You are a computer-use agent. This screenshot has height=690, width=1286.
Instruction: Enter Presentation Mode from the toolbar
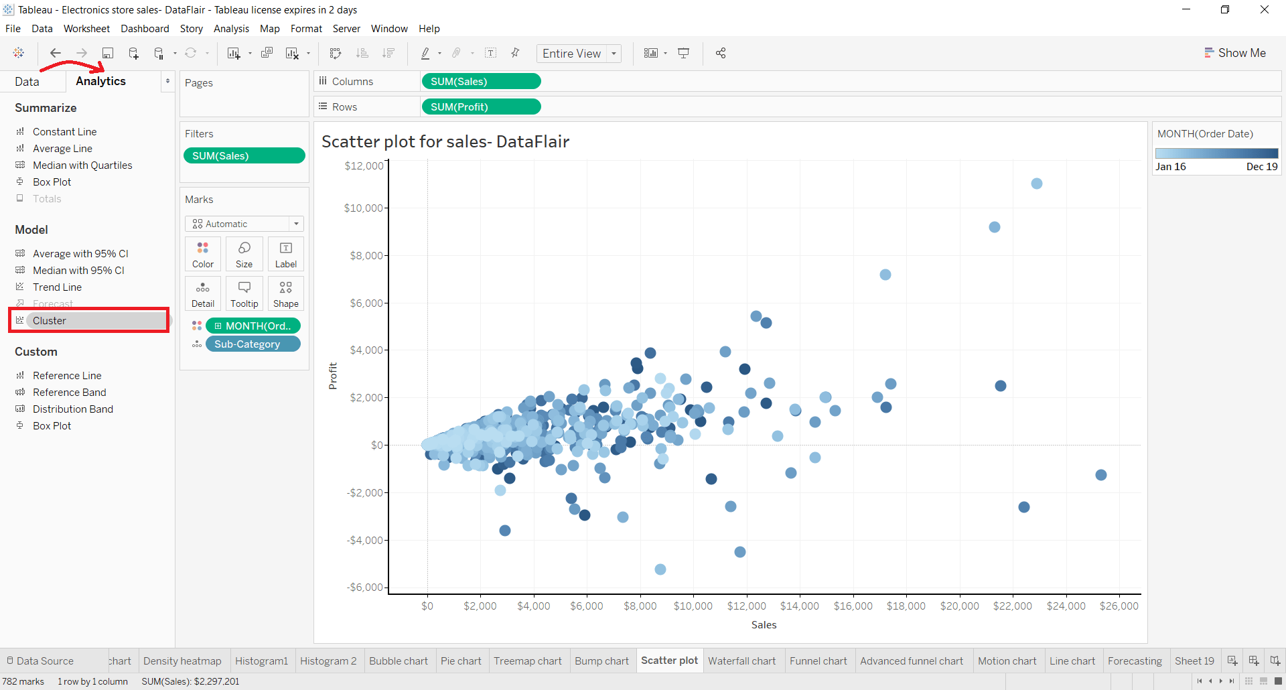(683, 53)
